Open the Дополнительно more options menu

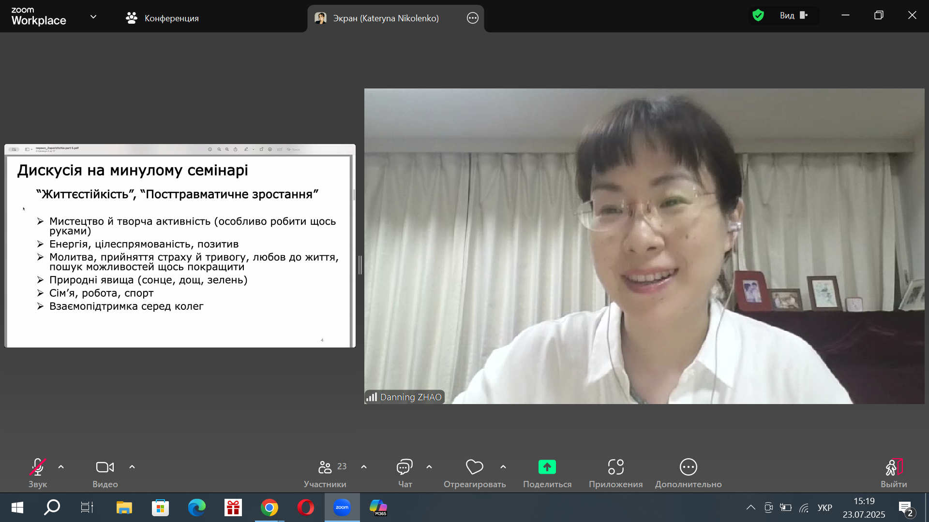[688, 473]
